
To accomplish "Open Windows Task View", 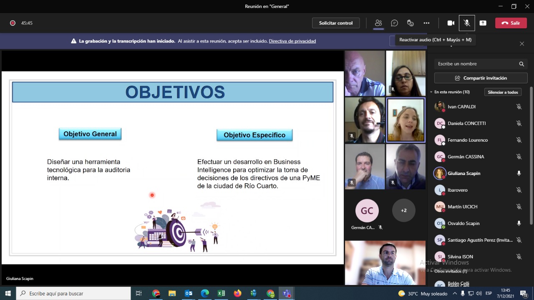I will (139, 293).
